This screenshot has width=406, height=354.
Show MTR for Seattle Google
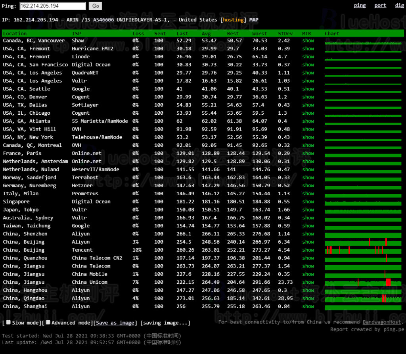[308, 89]
